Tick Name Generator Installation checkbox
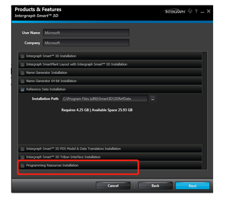This screenshot has width=227, height=198. tap(23, 73)
